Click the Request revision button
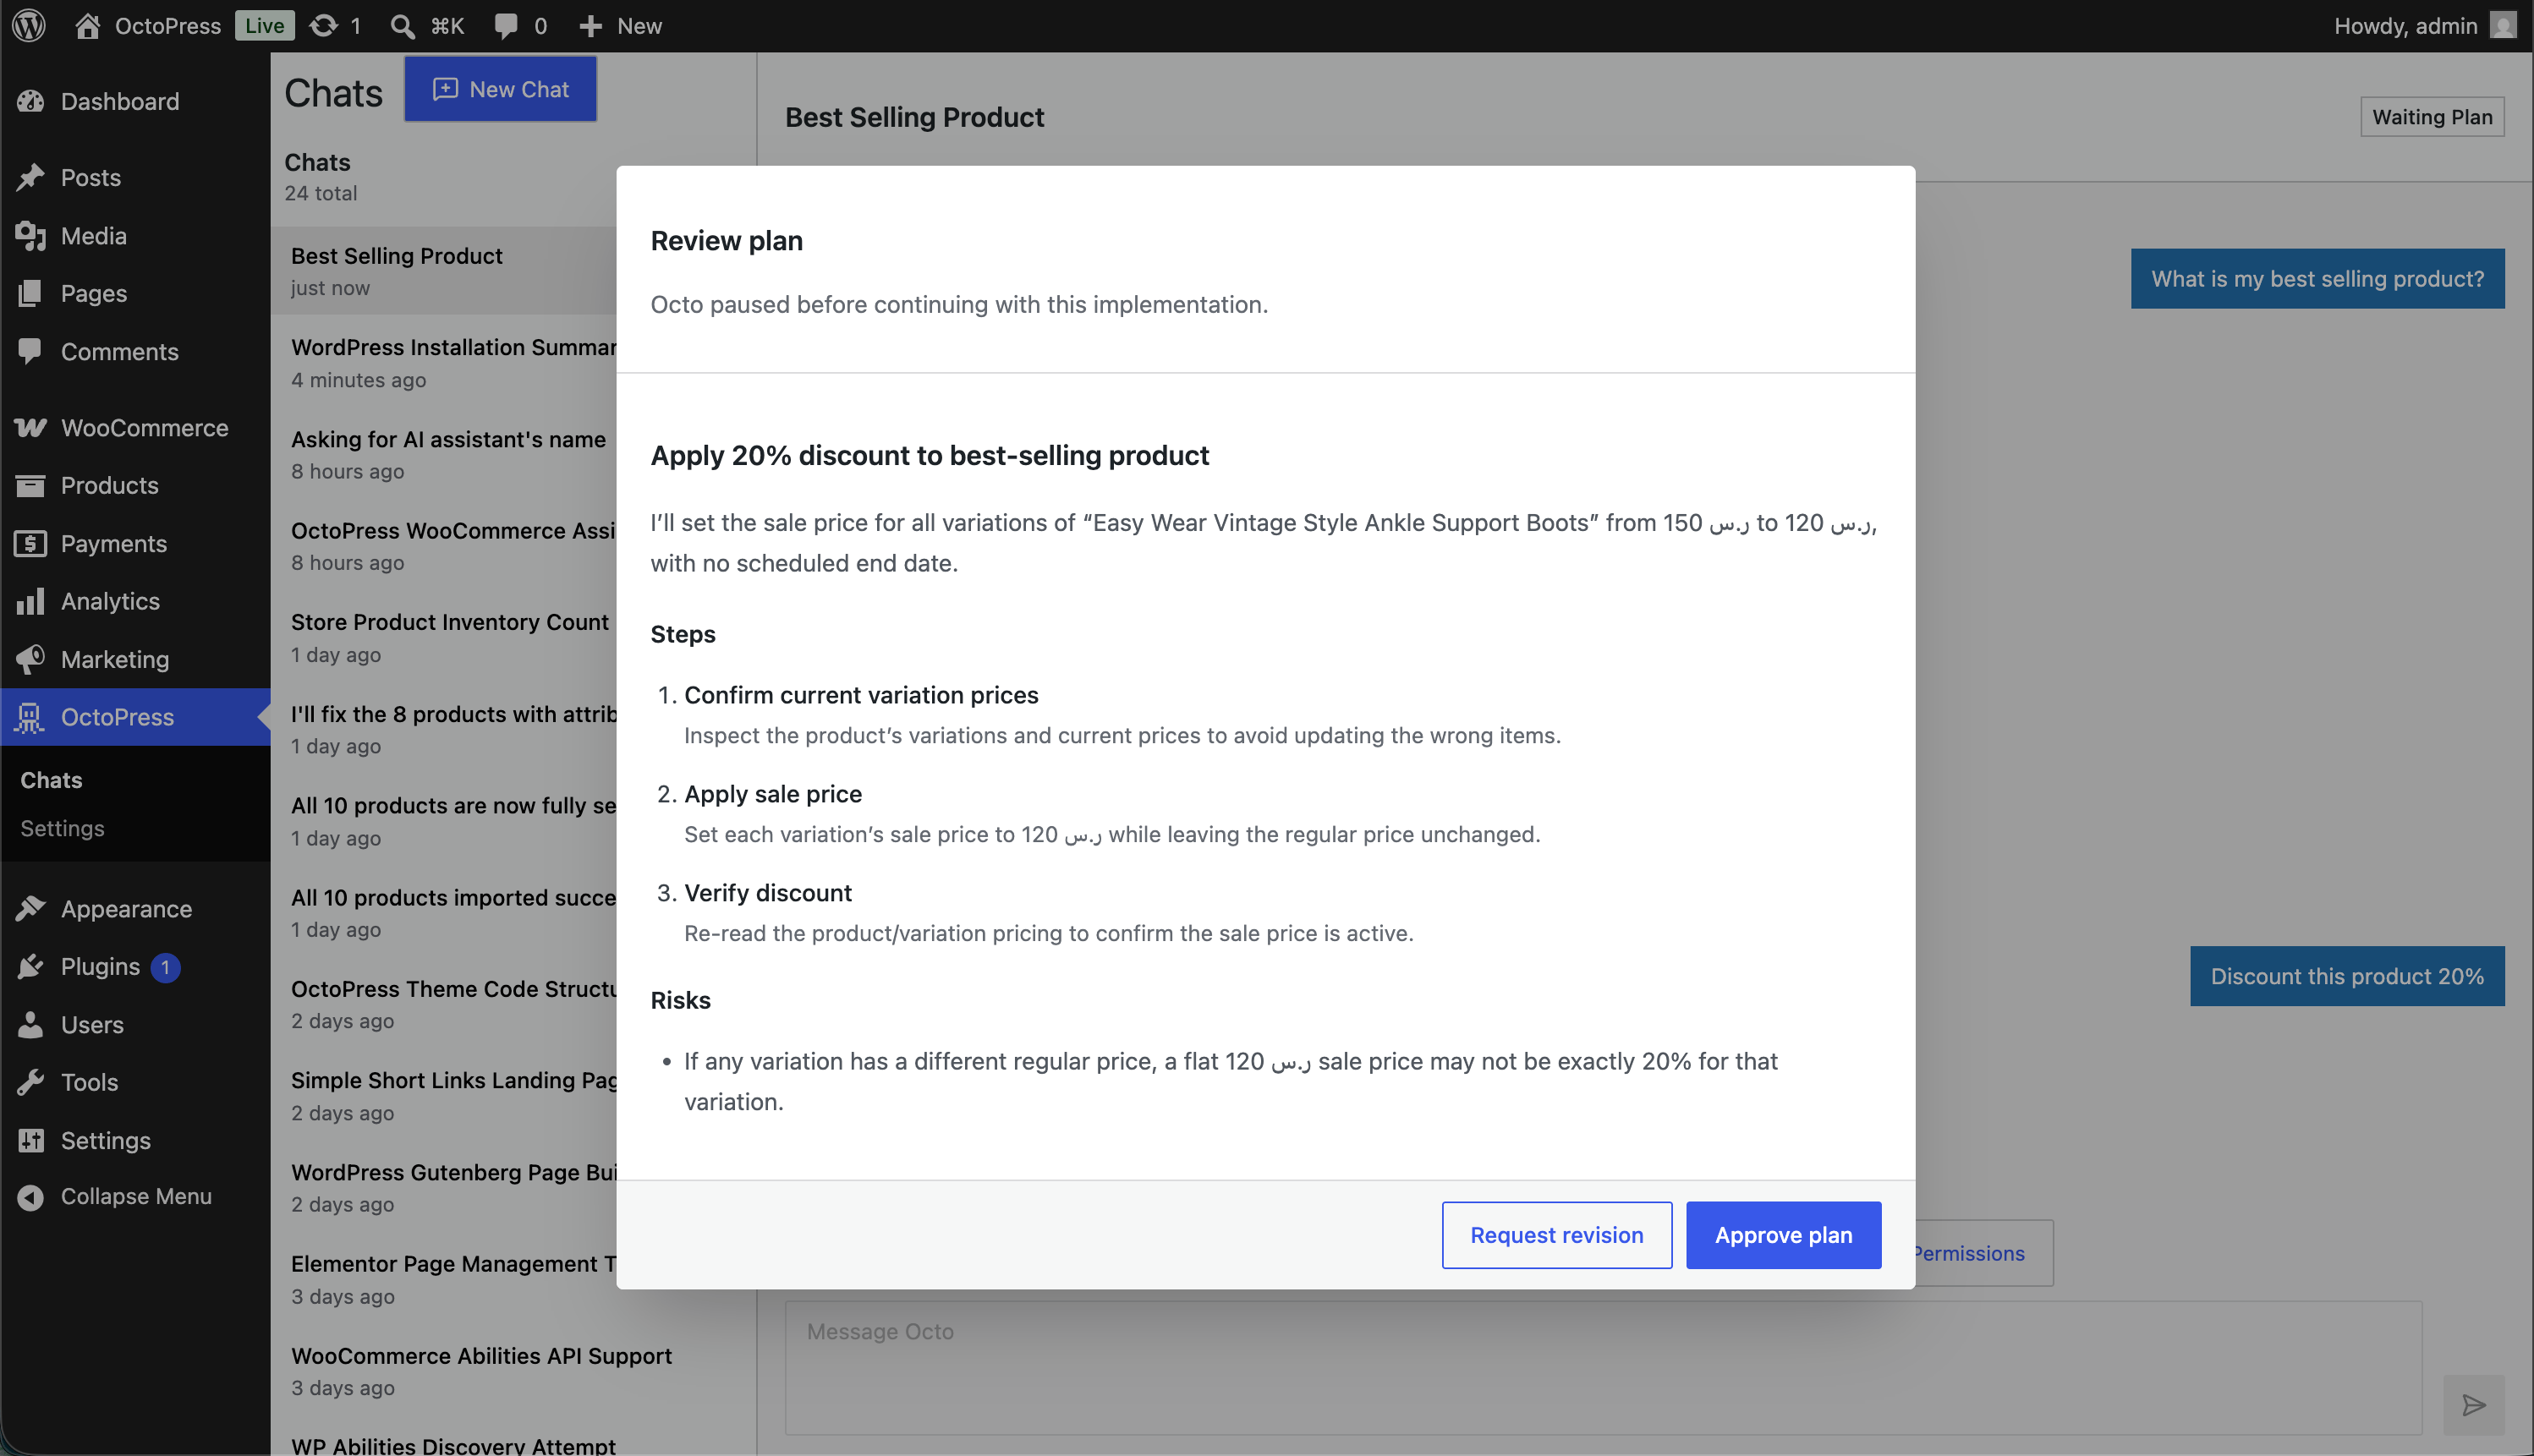The width and height of the screenshot is (2534, 1456). 1556,1234
